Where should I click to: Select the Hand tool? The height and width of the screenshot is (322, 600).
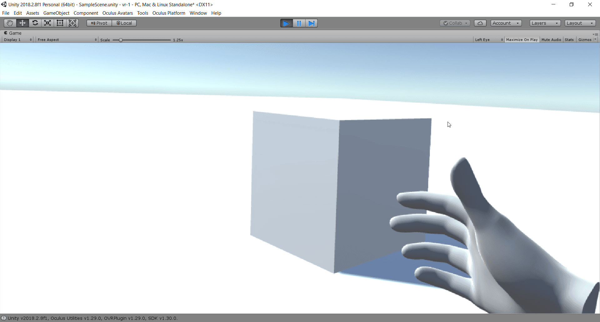[10, 23]
